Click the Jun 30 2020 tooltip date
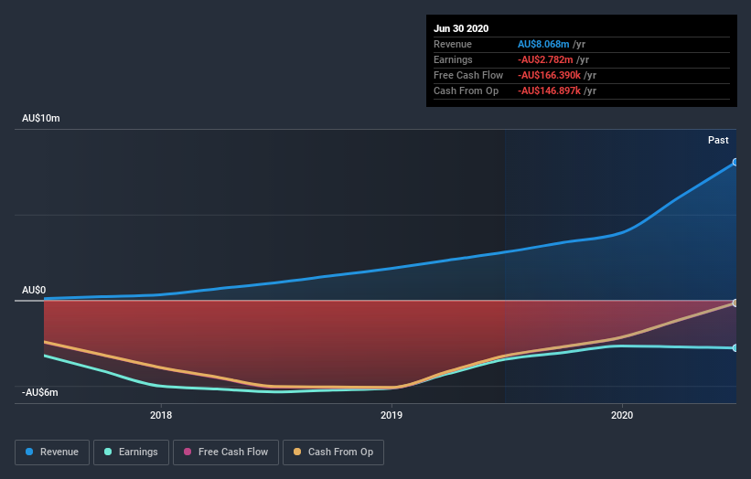 click(461, 28)
